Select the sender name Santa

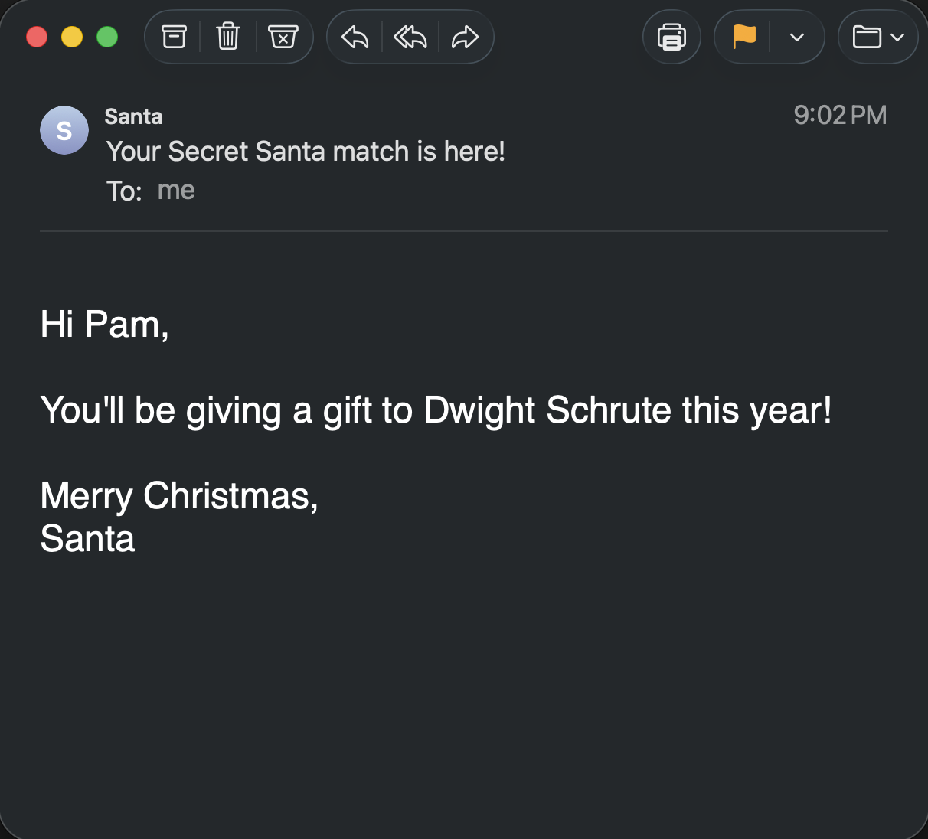point(133,116)
